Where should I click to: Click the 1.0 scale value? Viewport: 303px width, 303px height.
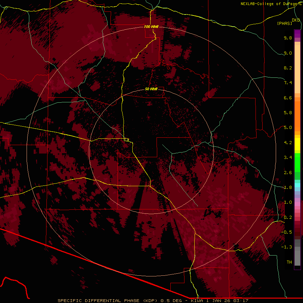288,202
